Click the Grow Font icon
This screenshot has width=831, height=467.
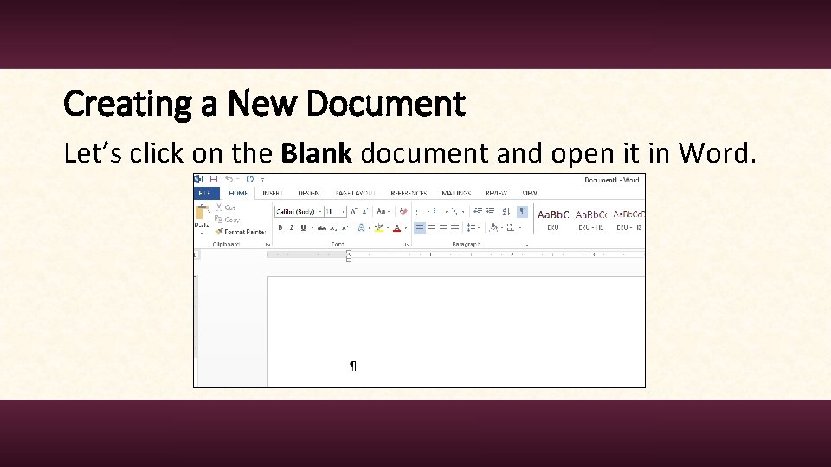tap(353, 212)
